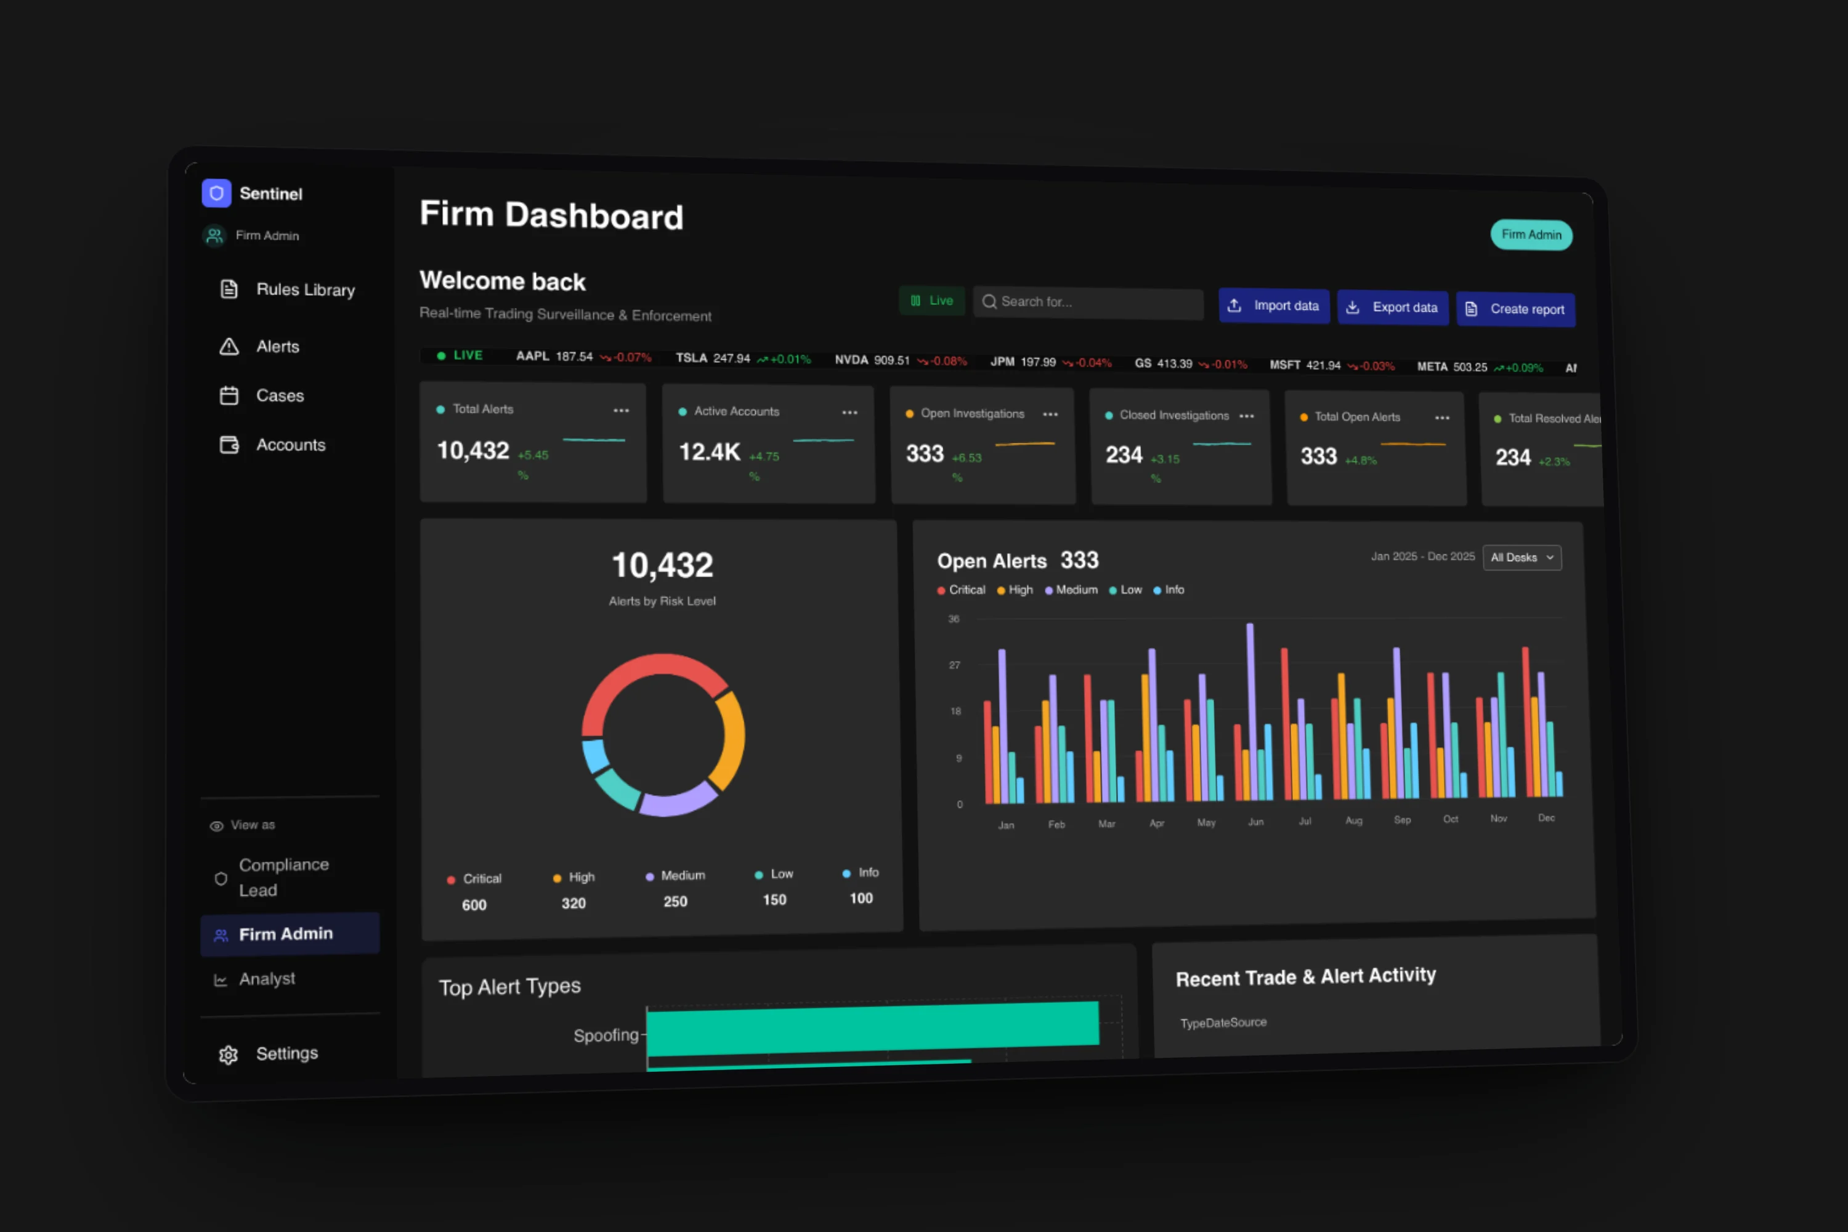Click the Critical 600 legend count
1848x1232 pixels.
click(x=474, y=905)
